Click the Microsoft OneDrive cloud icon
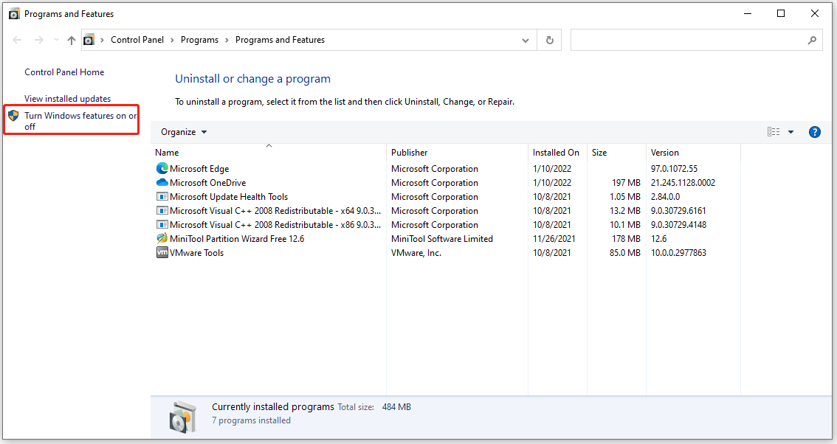The width and height of the screenshot is (837, 444). click(162, 182)
